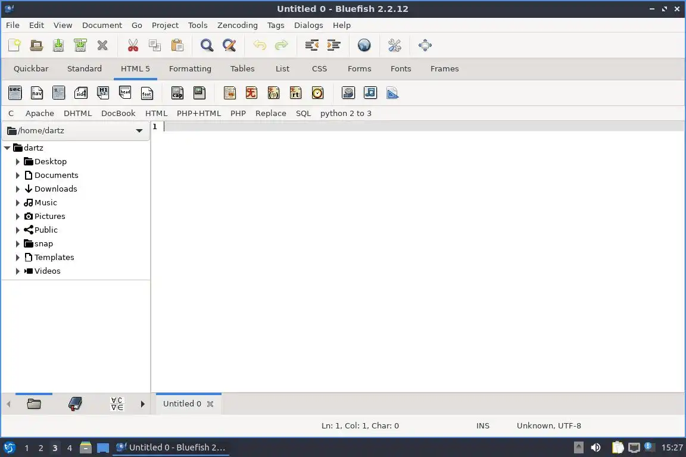686x457 pixels.
Task: Collapse the dartz folder tree
Action: (x=7, y=148)
